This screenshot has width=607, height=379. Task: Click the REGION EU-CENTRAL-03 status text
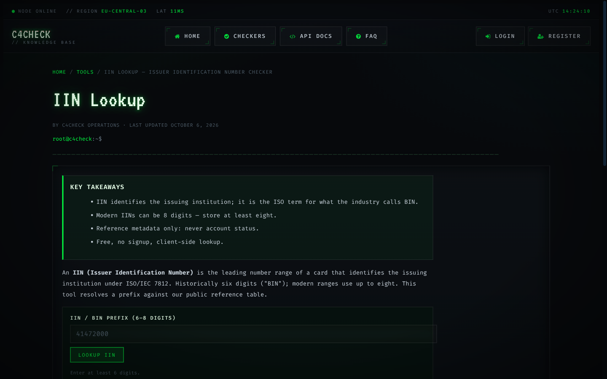[107, 11]
